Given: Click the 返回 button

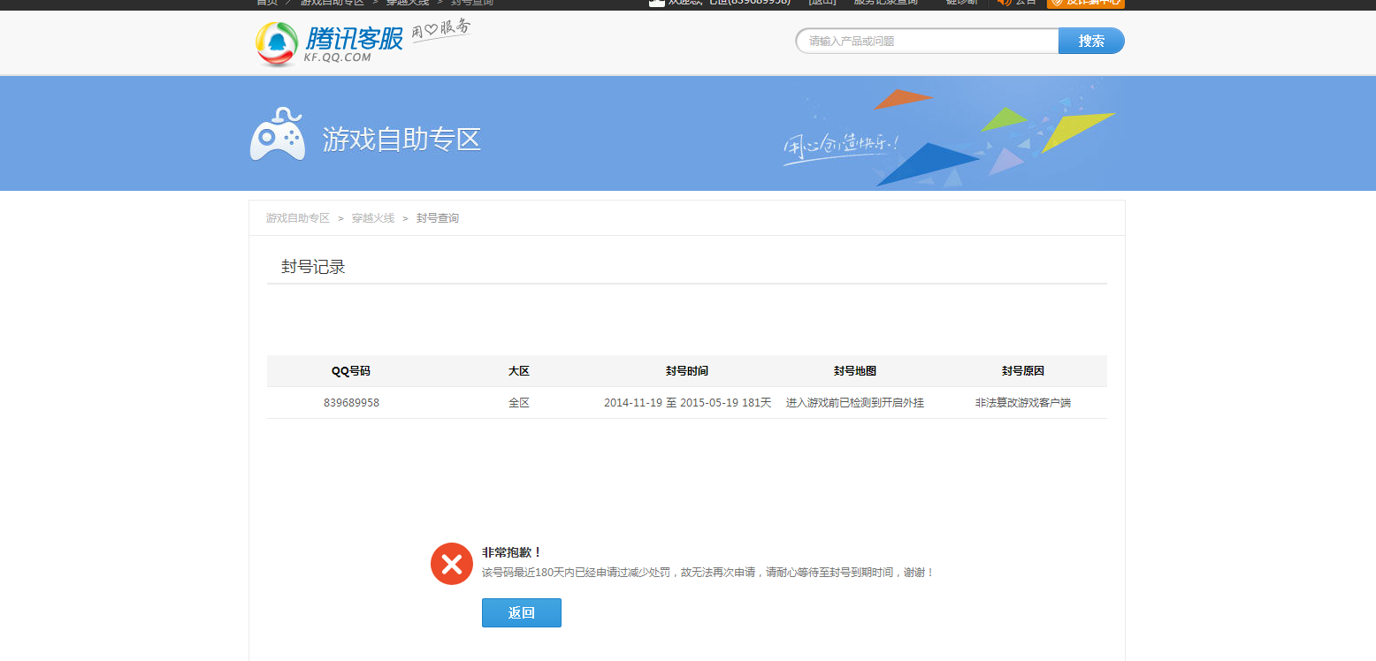Looking at the screenshot, I should (x=522, y=612).
